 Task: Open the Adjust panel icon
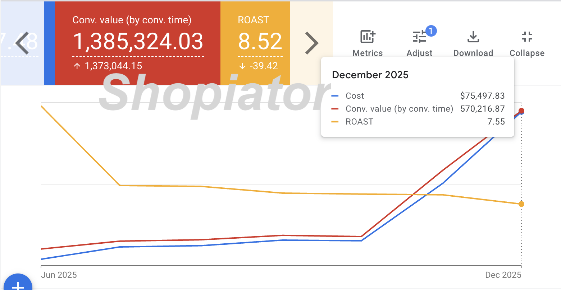(419, 36)
